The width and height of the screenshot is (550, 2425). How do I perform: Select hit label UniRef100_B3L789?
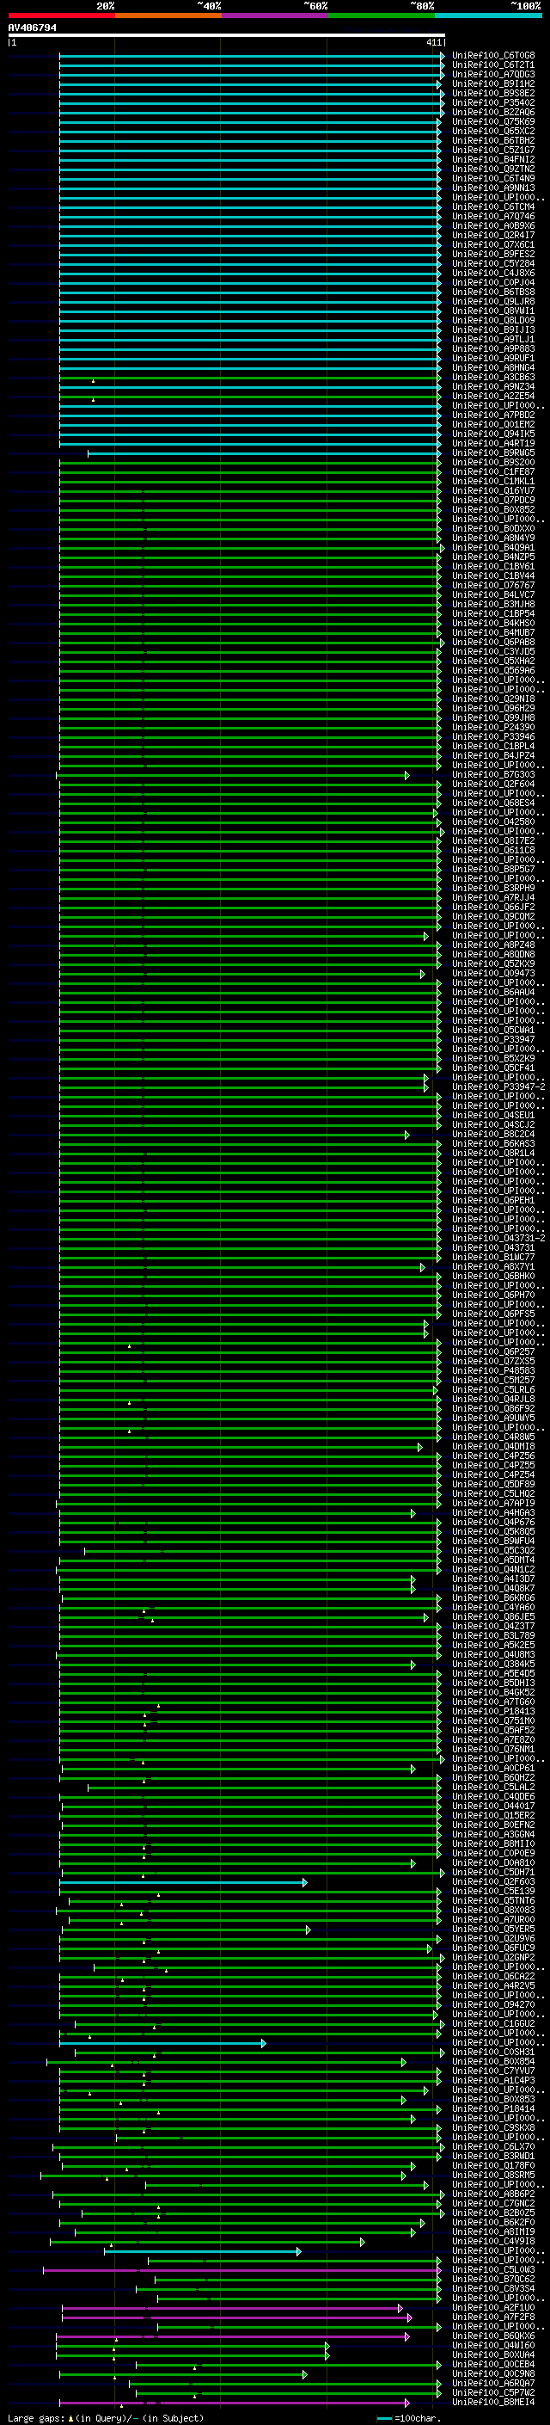pyautogui.click(x=493, y=1635)
